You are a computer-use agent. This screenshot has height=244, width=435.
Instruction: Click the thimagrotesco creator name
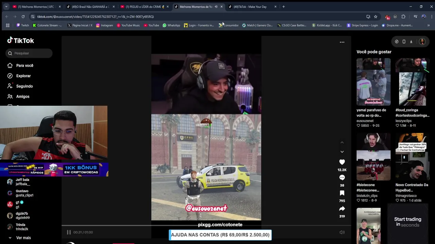coord(406,196)
